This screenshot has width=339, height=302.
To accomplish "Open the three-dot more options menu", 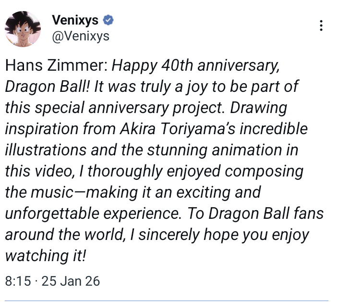I will click(x=321, y=25).
